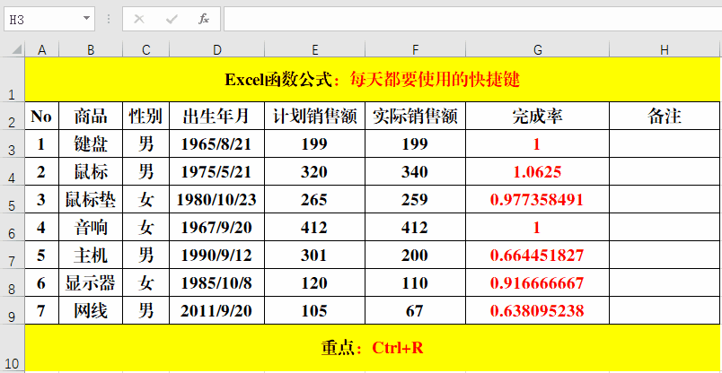Click the completion rate cell '0.638095238'
This screenshot has width=722, height=373.
537,311
